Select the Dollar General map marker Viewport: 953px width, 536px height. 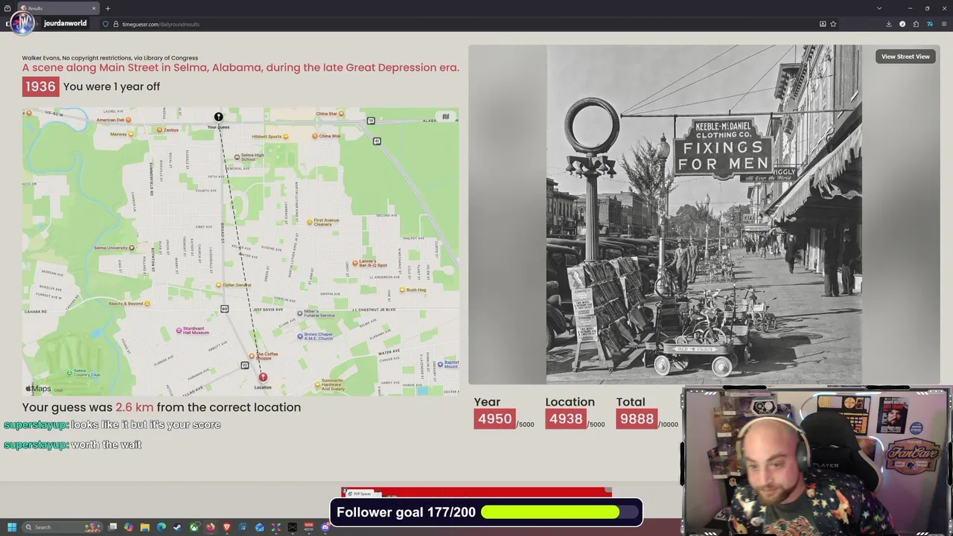click(x=218, y=285)
